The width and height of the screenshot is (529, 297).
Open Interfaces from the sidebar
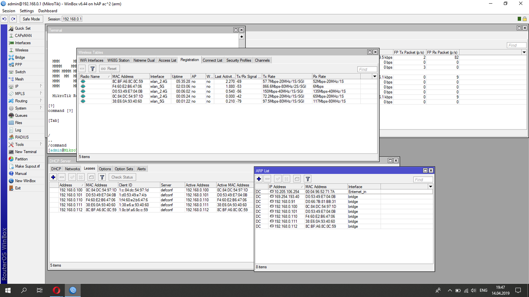pos(23,43)
